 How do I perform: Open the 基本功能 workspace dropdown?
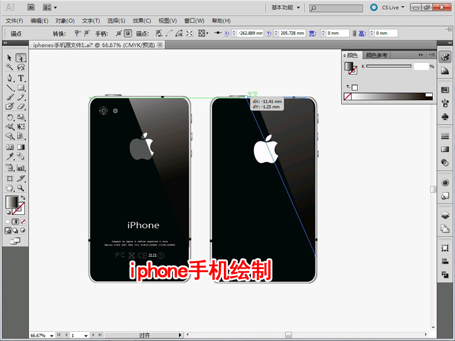(286, 7)
